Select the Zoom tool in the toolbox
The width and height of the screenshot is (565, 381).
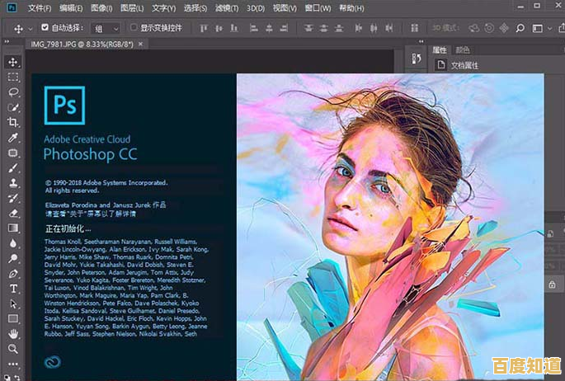tap(13, 349)
